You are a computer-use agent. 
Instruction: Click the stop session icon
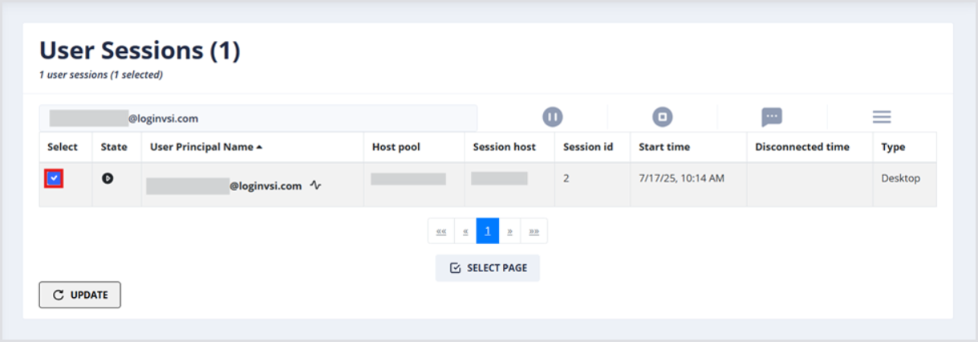tap(662, 117)
